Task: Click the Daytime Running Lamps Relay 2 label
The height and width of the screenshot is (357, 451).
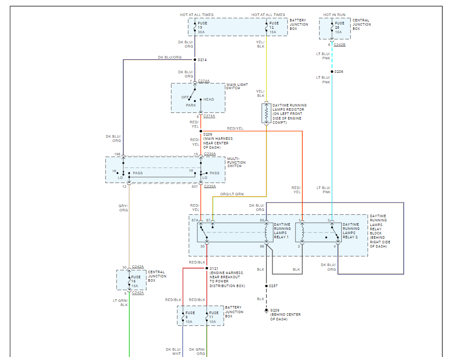Action: (351, 231)
